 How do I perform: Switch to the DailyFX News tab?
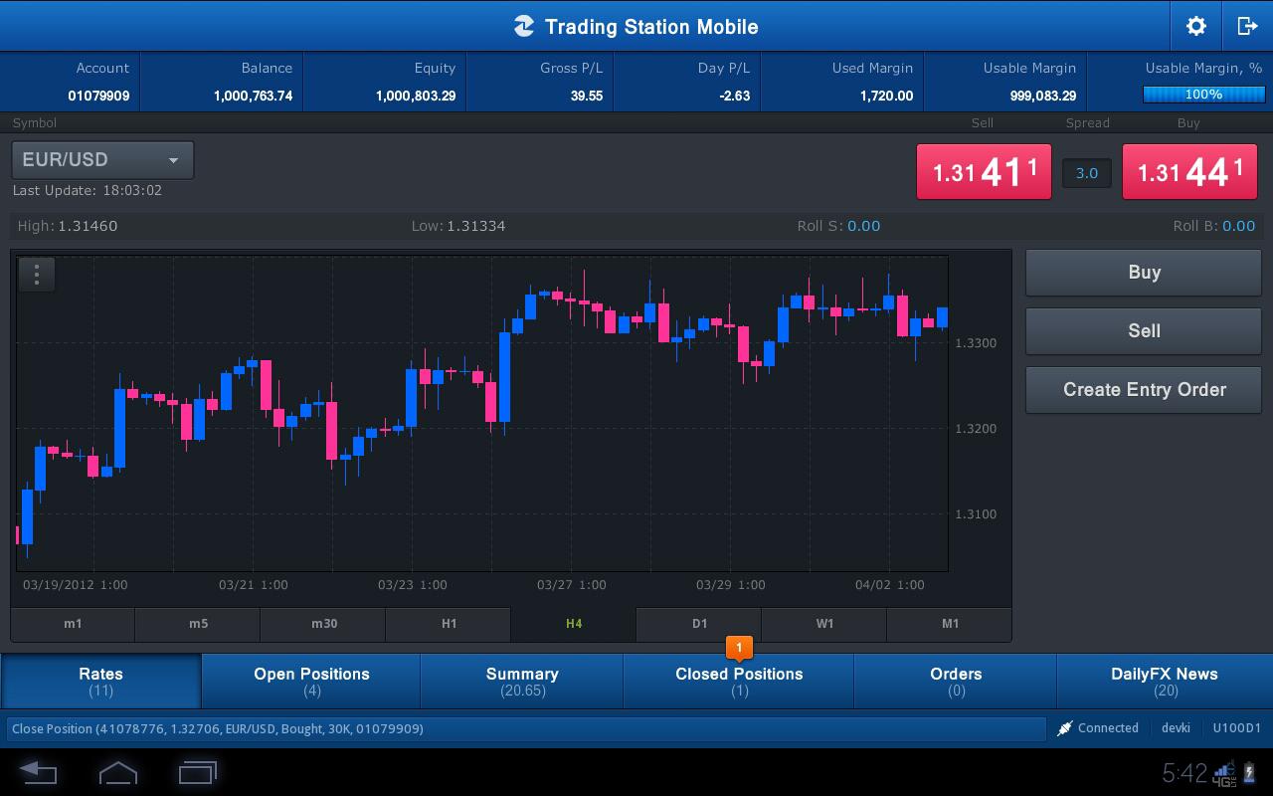click(x=1164, y=681)
